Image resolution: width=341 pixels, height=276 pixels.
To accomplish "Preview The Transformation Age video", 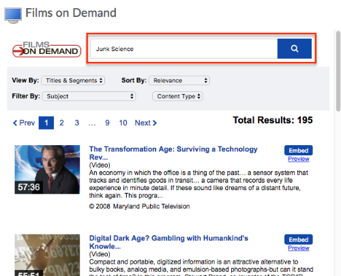I will coord(299,159).
